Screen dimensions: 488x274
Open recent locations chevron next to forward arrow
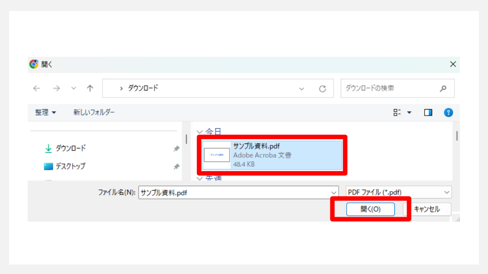pos(74,88)
